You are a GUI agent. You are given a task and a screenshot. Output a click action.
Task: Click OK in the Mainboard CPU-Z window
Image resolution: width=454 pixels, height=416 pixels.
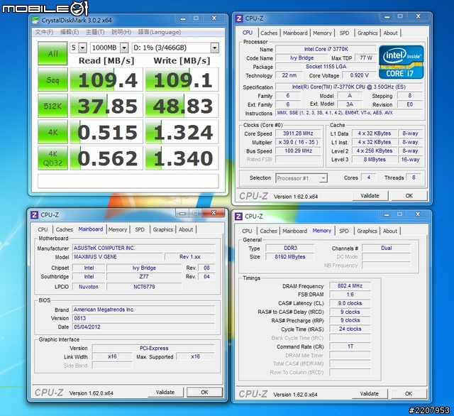coord(205,393)
